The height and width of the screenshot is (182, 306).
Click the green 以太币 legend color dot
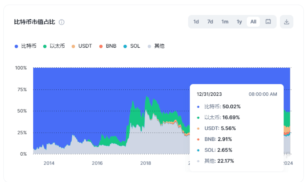pyautogui.click(x=45, y=46)
